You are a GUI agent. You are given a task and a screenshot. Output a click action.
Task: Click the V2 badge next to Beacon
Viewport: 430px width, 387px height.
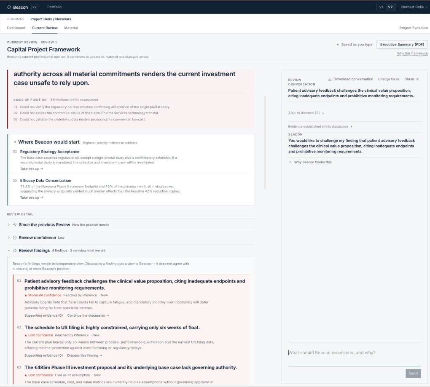pos(35,7)
